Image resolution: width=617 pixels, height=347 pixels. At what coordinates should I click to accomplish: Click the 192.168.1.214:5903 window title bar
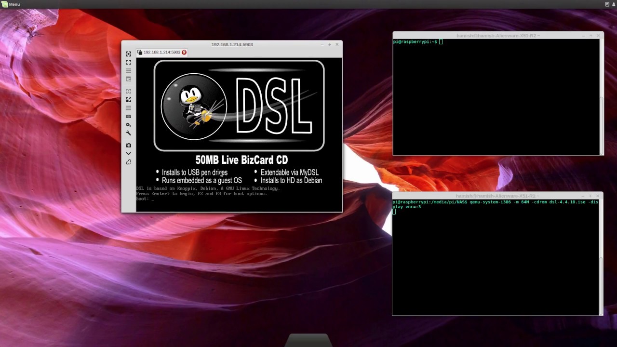232,44
